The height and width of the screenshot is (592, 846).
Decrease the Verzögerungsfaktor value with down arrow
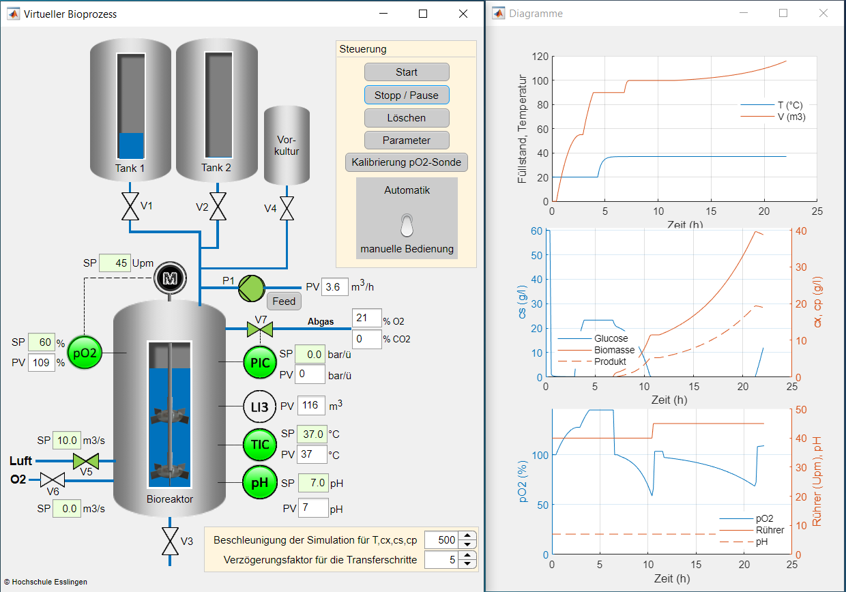pos(467,564)
